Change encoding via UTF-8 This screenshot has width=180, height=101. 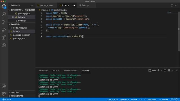[134, 100]
